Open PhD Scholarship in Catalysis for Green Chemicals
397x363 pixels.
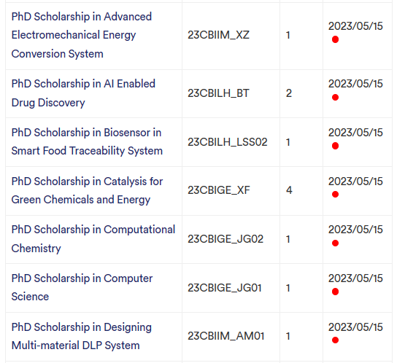point(87,190)
